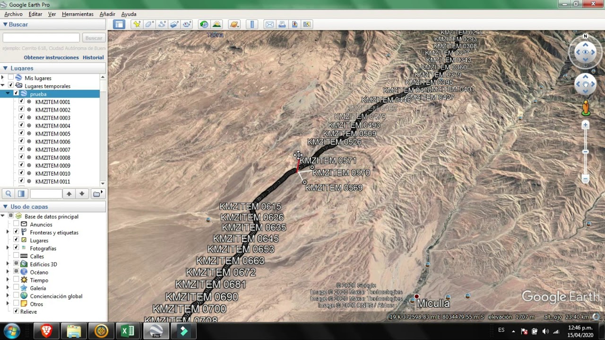Expand Fronteras y etiquetas layer node
The height and width of the screenshot is (340, 605).
8,232
